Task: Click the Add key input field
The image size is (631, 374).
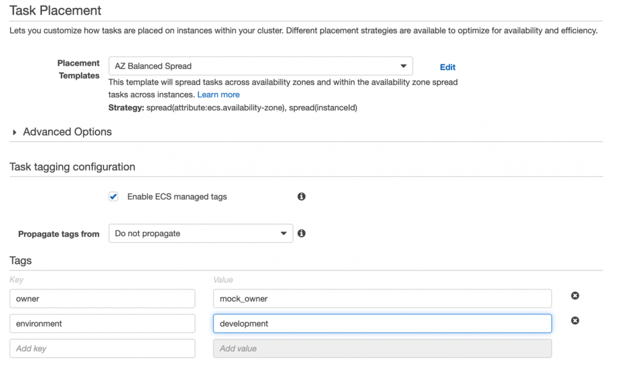Action: coord(102,349)
